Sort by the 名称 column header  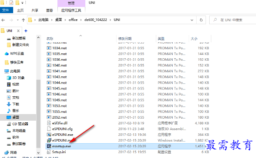click(x=50, y=39)
